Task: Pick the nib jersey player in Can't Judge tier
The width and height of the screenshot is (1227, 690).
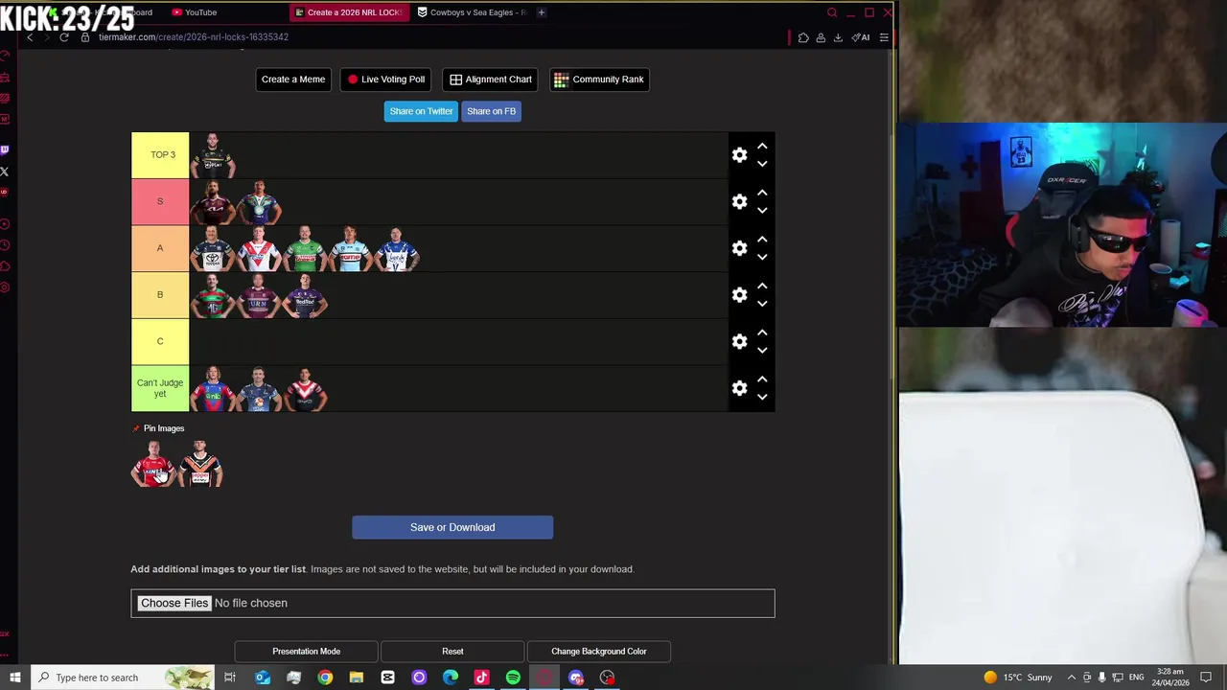Action: point(213,388)
